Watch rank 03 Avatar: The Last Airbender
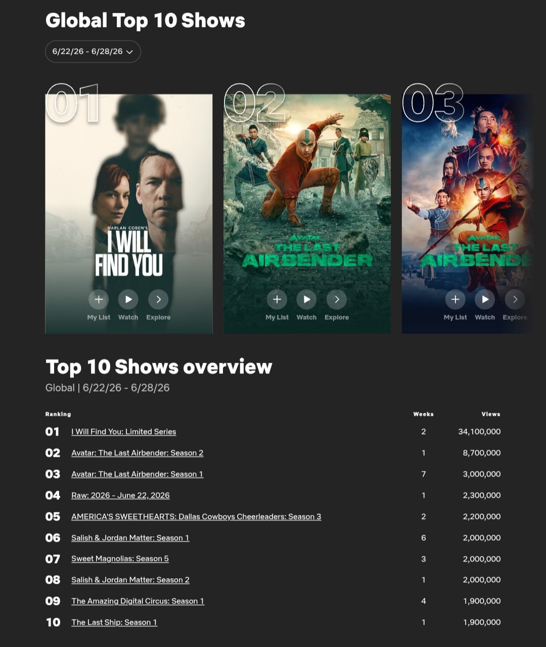Viewport: 546px width, 647px height. click(485, 299)
